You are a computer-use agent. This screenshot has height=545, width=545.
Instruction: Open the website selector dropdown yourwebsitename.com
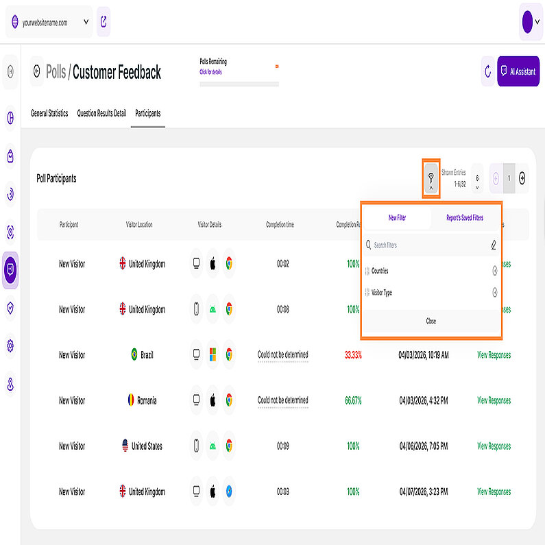(x=49, y=22)
